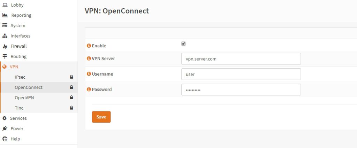The height and width of the screenshot is (148, 357).
Task: Click the Help lifebuoy icon
Action: click(5, 139)
